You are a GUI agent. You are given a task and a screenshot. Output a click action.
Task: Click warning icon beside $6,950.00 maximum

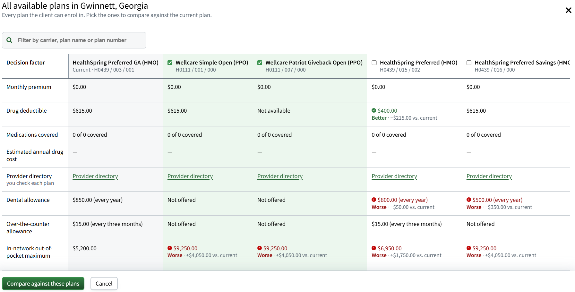(x=374, y=248)
